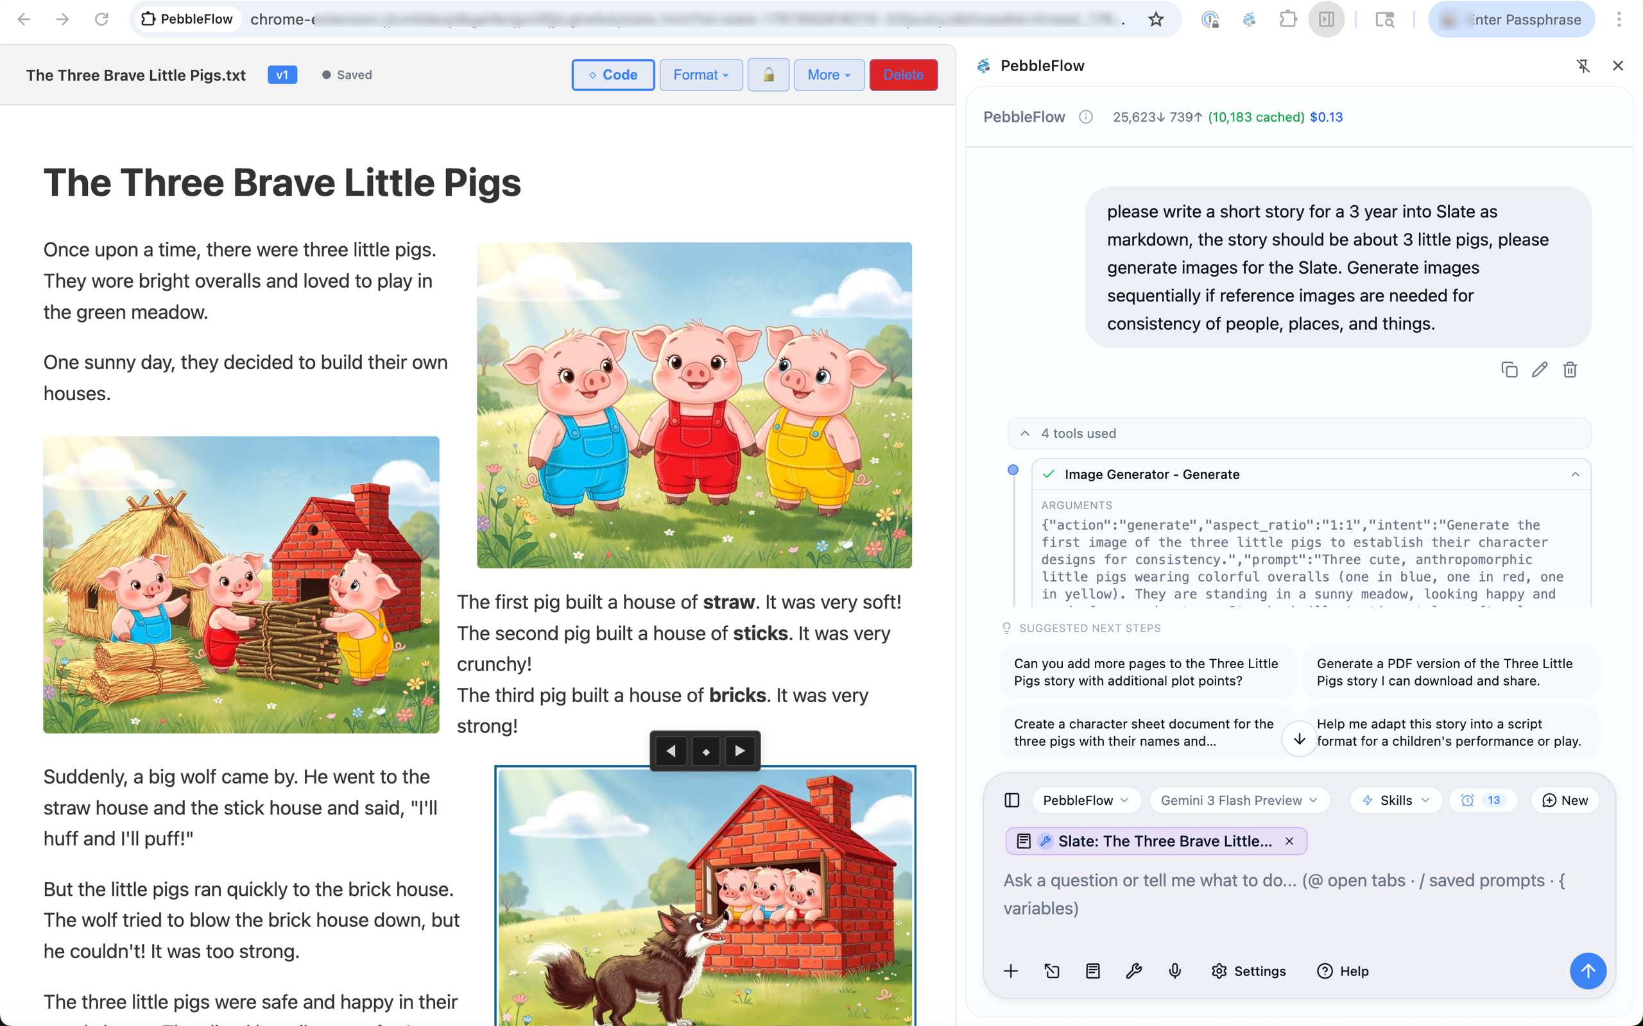Screen dimensions: 1643x1026
Task: Open the screen capture icon in the chat toolbar
Action: click(1053, 971)
